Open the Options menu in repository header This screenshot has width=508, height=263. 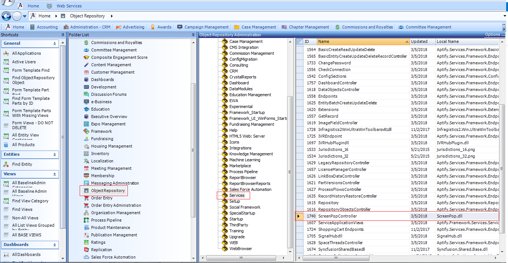tap(495, 35)
